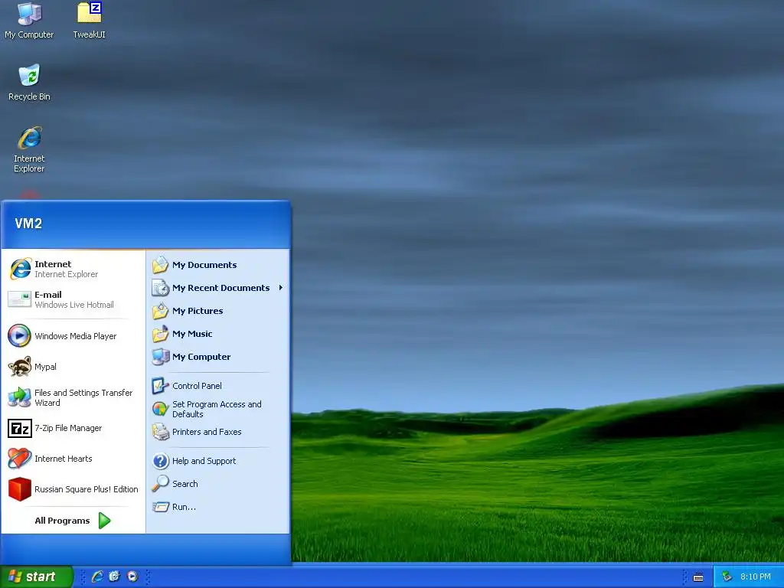Open My Documents folder
Screen dimensions: 784x588
tap(217, 264)
